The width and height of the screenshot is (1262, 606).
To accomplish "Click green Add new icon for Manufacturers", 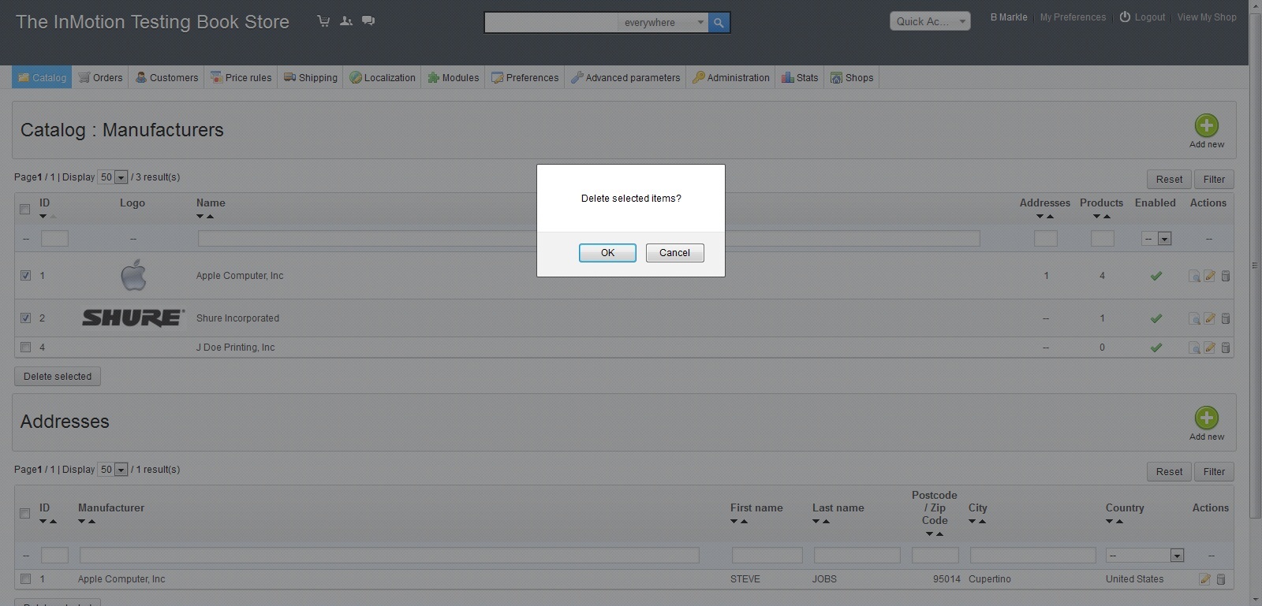I will 1206,126.
